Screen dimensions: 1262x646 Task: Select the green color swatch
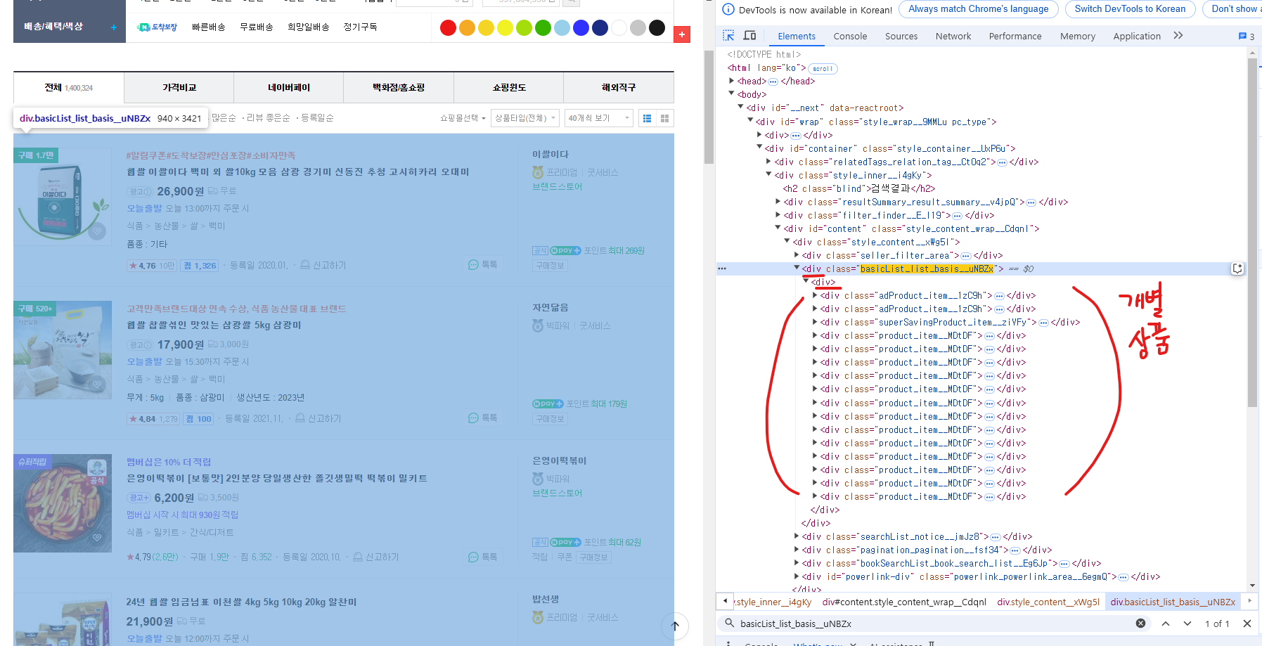point(543,27)
